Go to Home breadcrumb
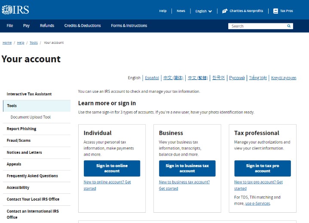This screenshot has width=309, height=223. 7,43
